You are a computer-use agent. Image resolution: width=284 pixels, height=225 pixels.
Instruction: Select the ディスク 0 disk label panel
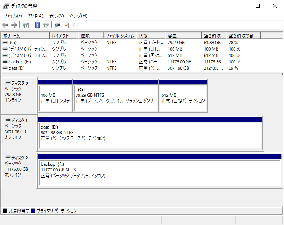[x=19, y=96]
